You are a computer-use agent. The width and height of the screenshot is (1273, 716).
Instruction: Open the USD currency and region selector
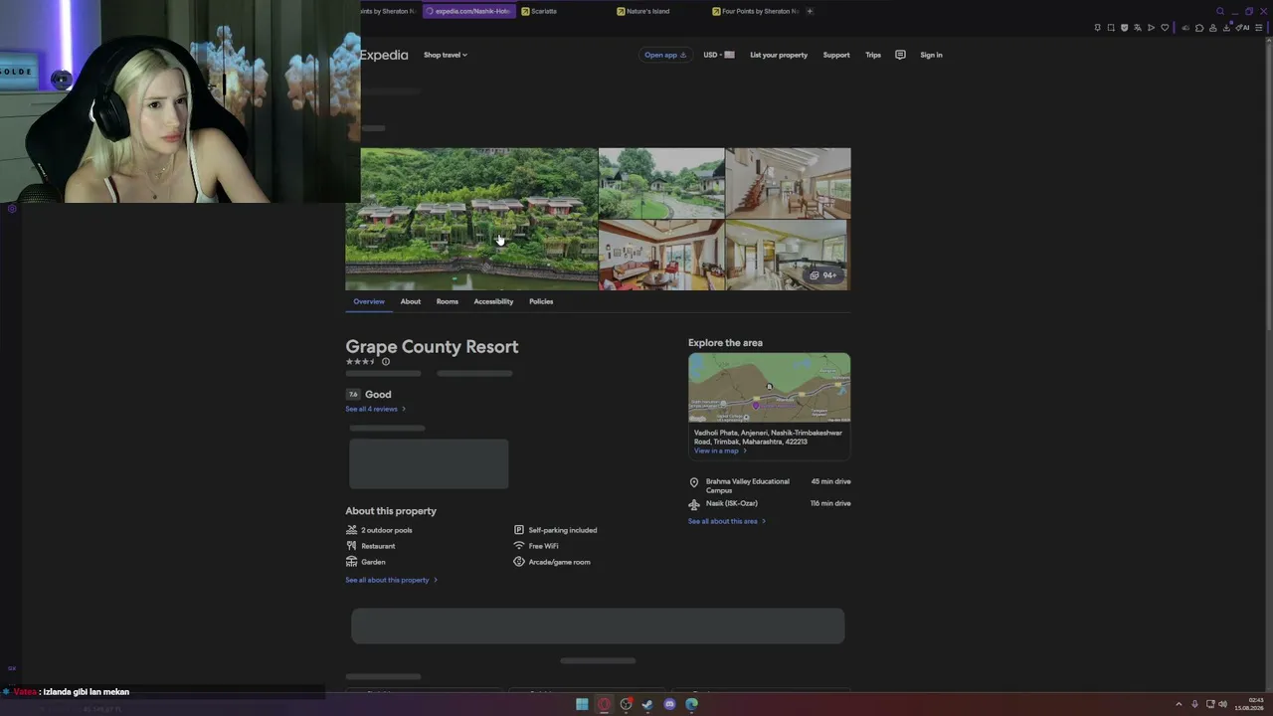tap(718, 55)
